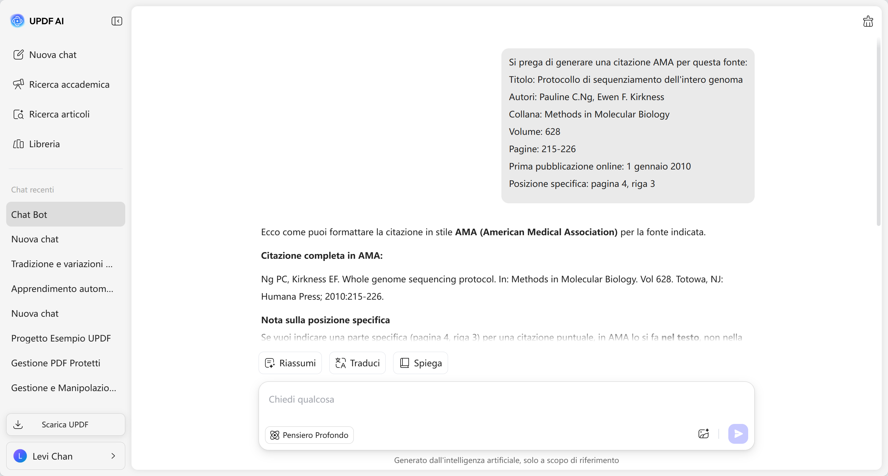
Task: Click the Libreria books icon
Action: 18,144
